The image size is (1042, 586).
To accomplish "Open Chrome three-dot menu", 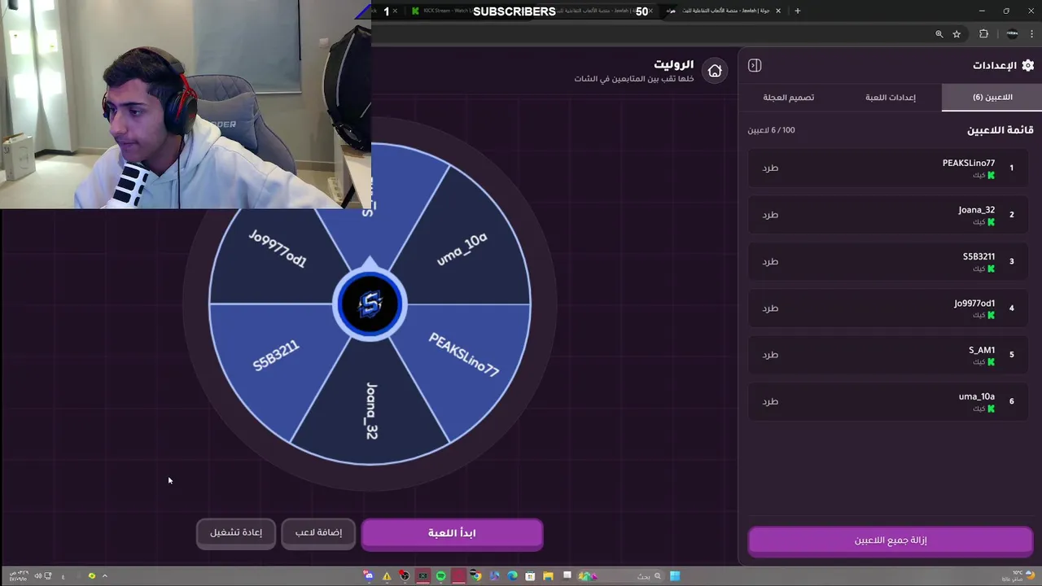I will coord(1031,34).
